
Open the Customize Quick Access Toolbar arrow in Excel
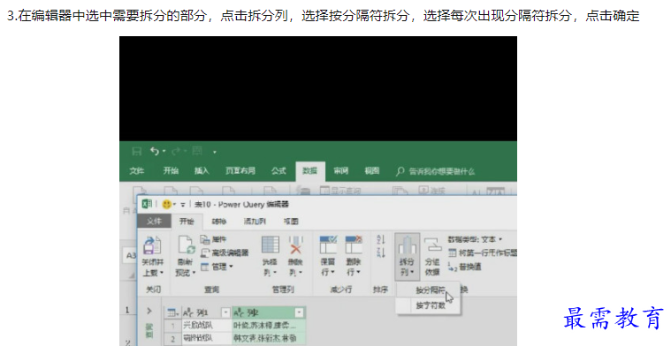pos(215,152)
